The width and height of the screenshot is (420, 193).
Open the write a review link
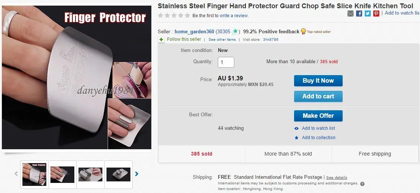coord(234,16)
